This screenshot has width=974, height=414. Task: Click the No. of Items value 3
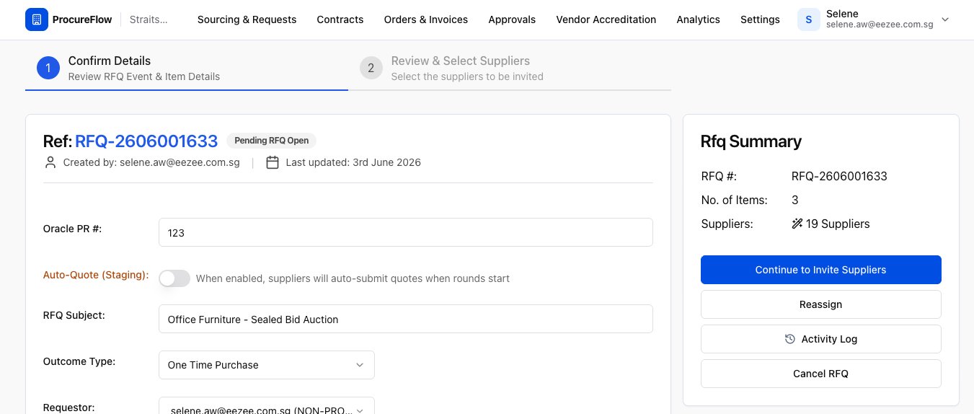click(x=795, y=200)
